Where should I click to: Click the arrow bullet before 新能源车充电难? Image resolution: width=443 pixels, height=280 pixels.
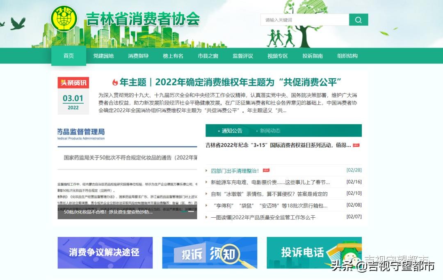point(207,182)
